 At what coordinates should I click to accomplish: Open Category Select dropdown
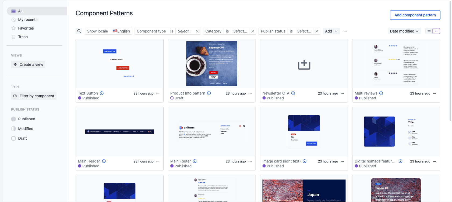click(x=240, y=31)
